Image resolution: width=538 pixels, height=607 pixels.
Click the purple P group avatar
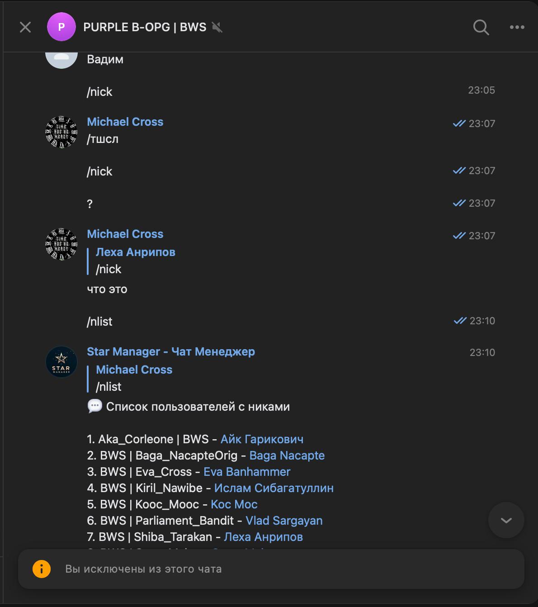point(61,27)
